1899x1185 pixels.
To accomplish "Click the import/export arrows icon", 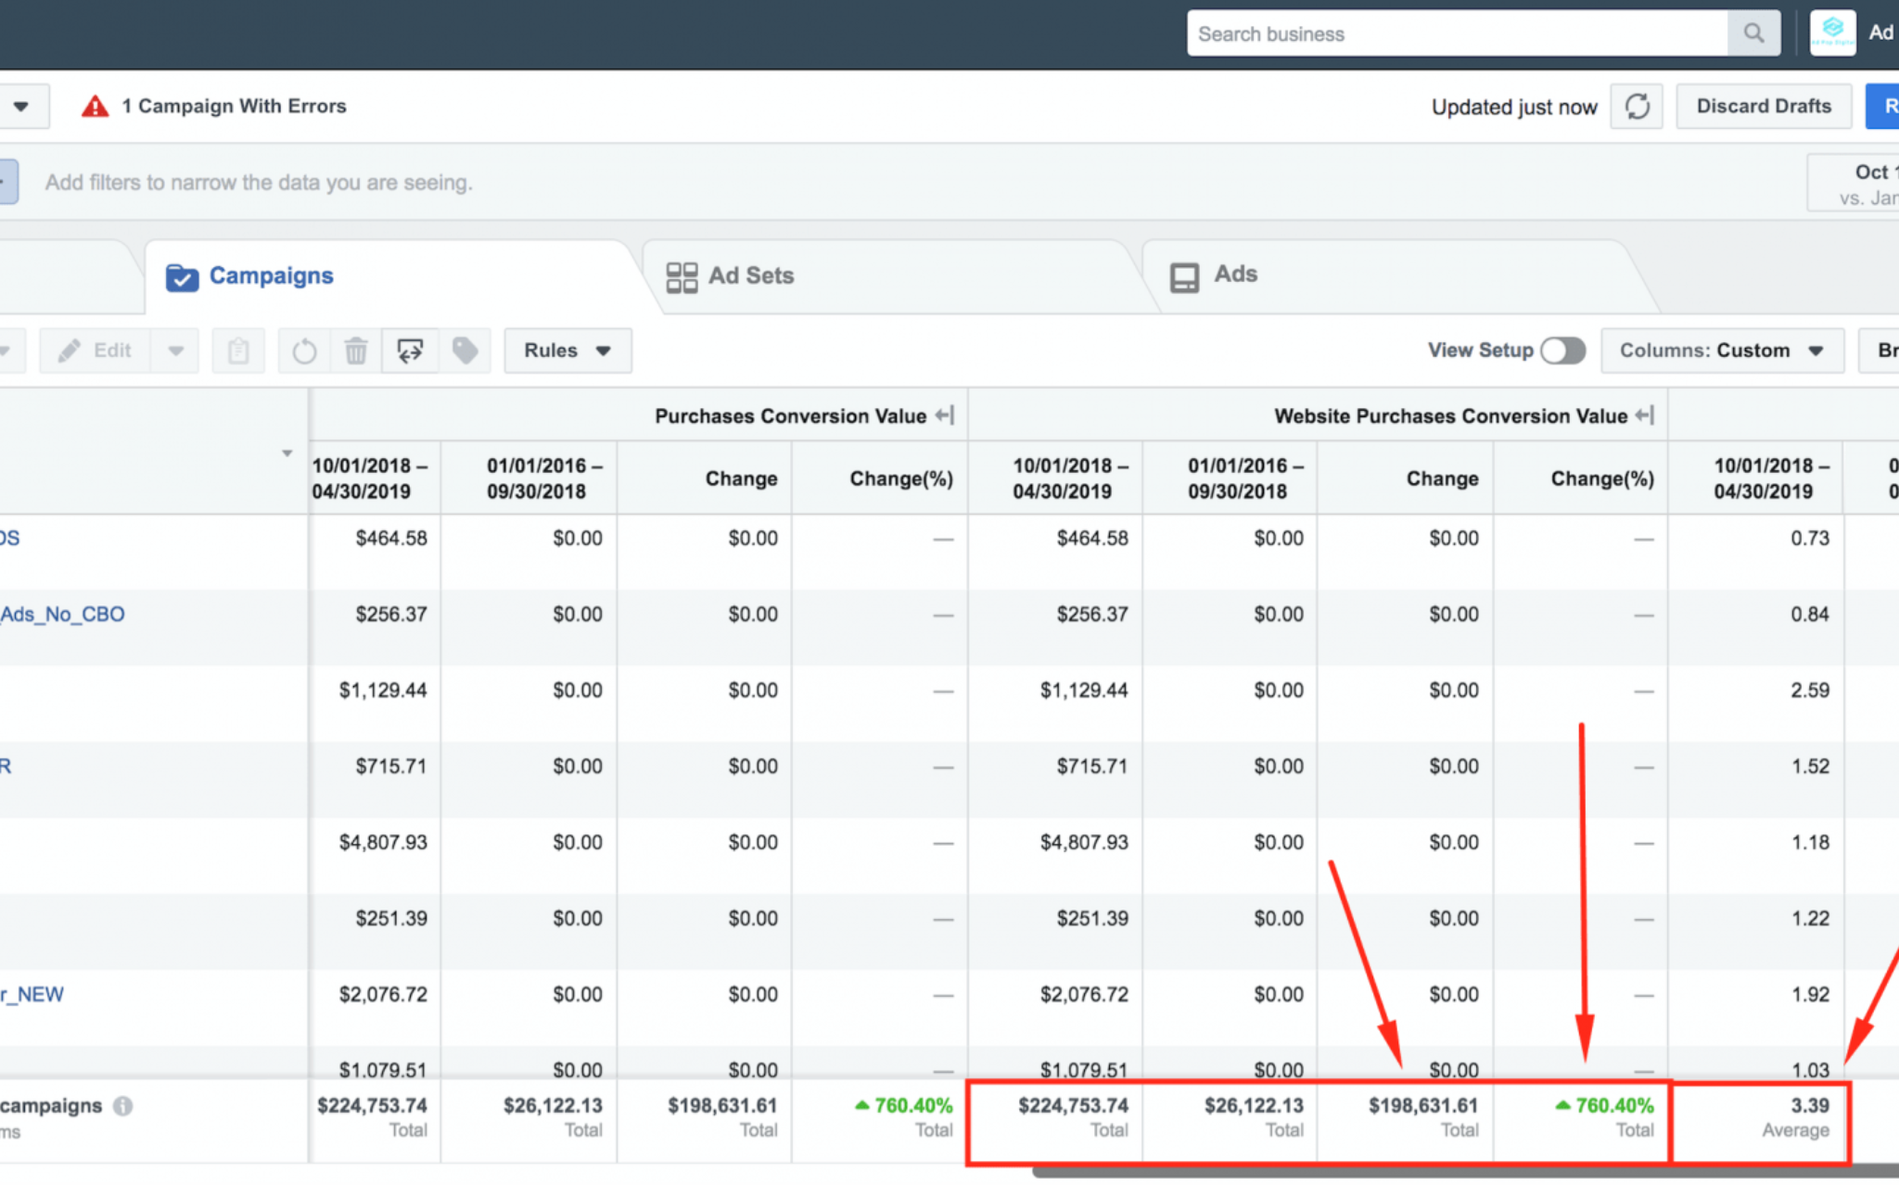I will pyautogui.click(x=410, y=350).
